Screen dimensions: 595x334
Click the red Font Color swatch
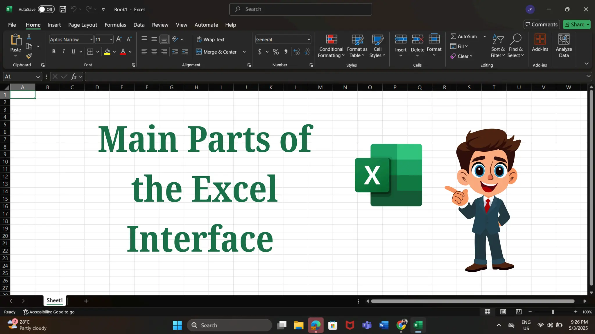123,52
